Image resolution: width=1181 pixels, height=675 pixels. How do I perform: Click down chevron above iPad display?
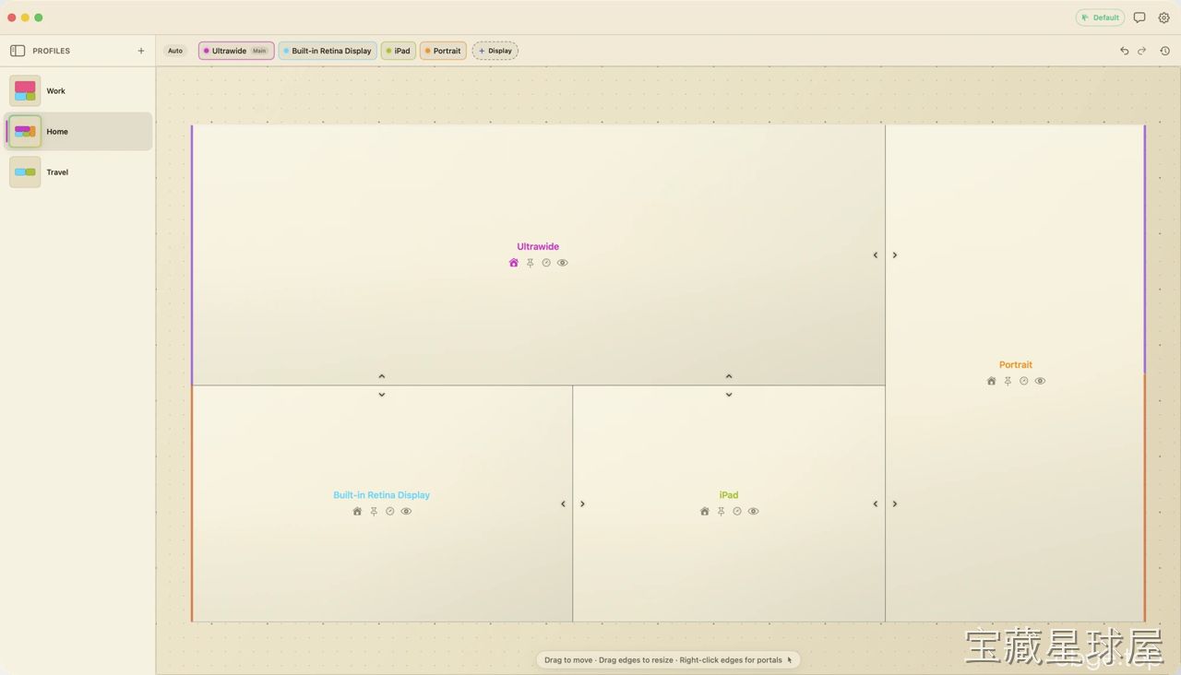(x=729, y=395)
